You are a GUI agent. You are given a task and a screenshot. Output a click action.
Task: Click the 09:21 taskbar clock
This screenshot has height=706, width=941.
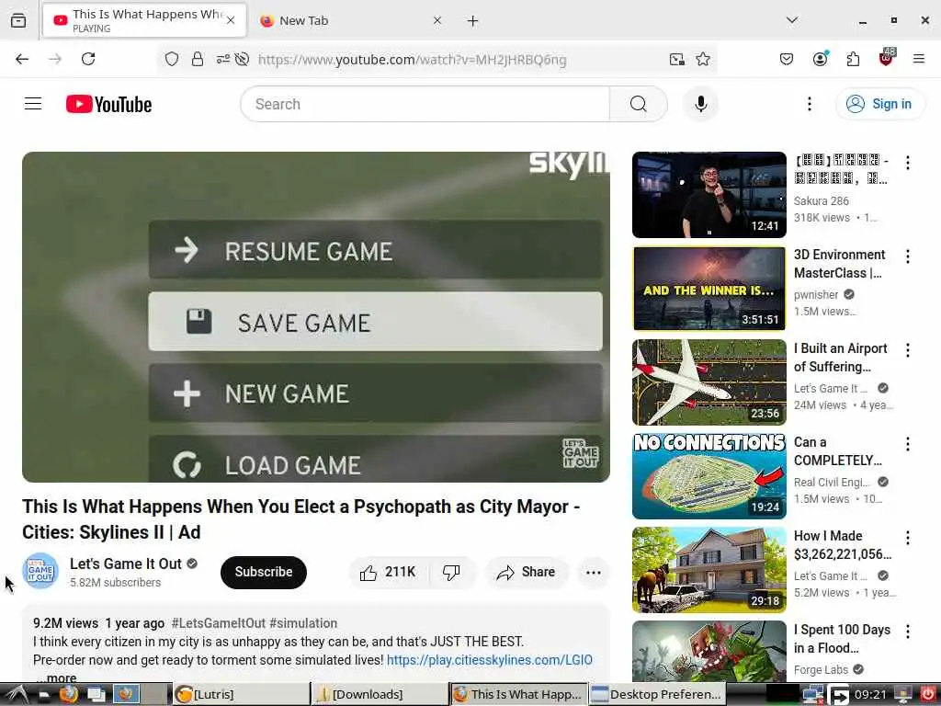[x=870, y=695]
